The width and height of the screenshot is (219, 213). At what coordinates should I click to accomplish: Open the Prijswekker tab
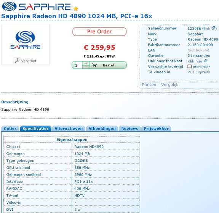click(x=156, y=129)
